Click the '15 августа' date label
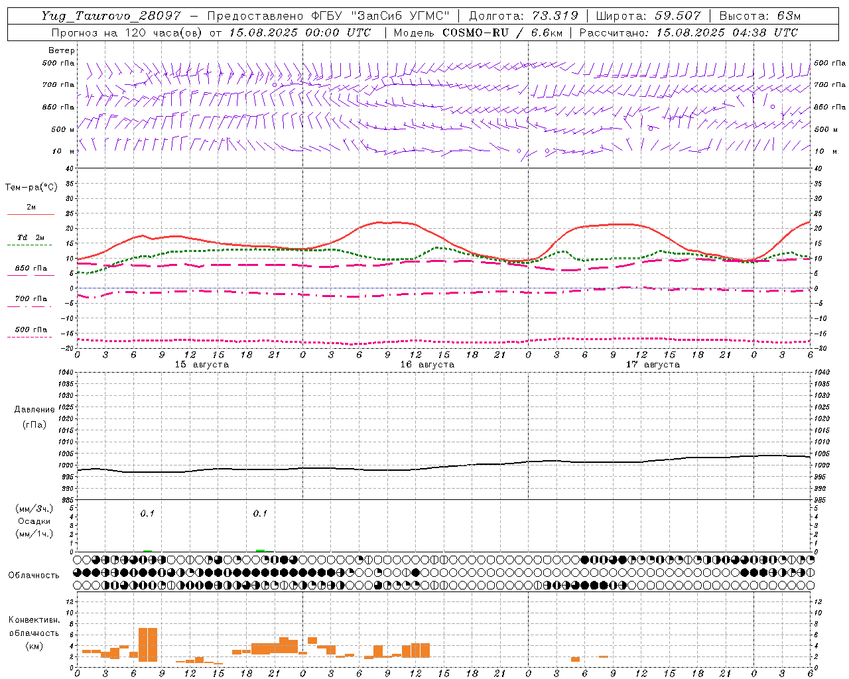Image resolution: width=849 pixels, height=679 pixels. pyautogui.click(x=202, y=365)
